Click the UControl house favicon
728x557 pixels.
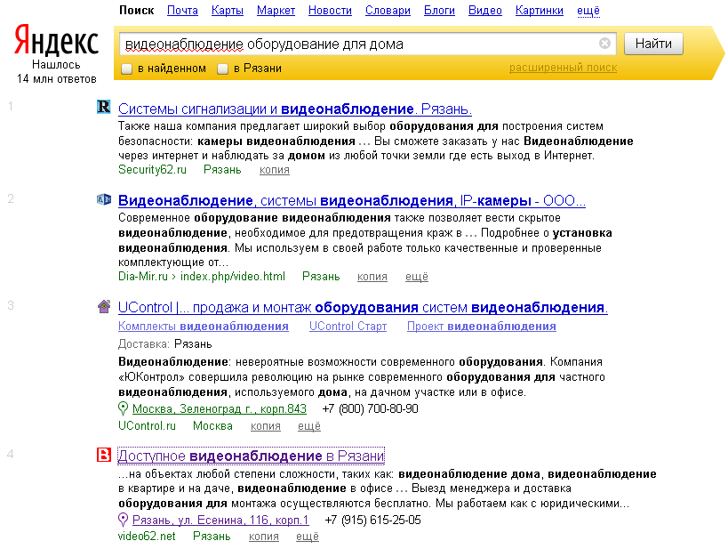(104, 306)
